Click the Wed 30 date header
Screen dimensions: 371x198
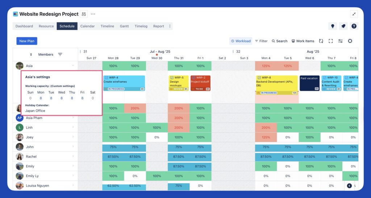(157, 58)
